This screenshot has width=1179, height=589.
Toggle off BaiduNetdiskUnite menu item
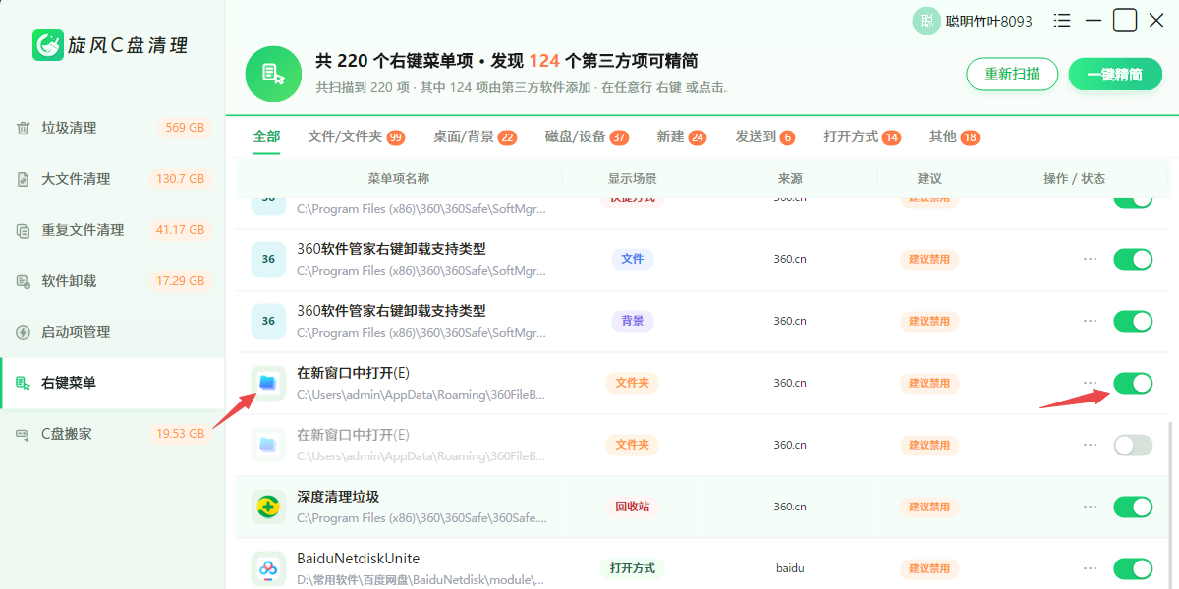[x=1133, y=568]
